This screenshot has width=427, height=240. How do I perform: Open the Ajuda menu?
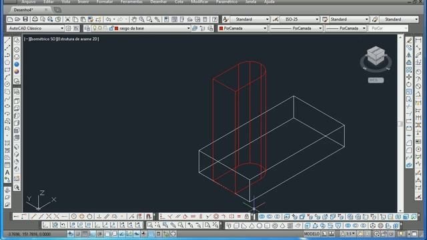tap(269, 1)
